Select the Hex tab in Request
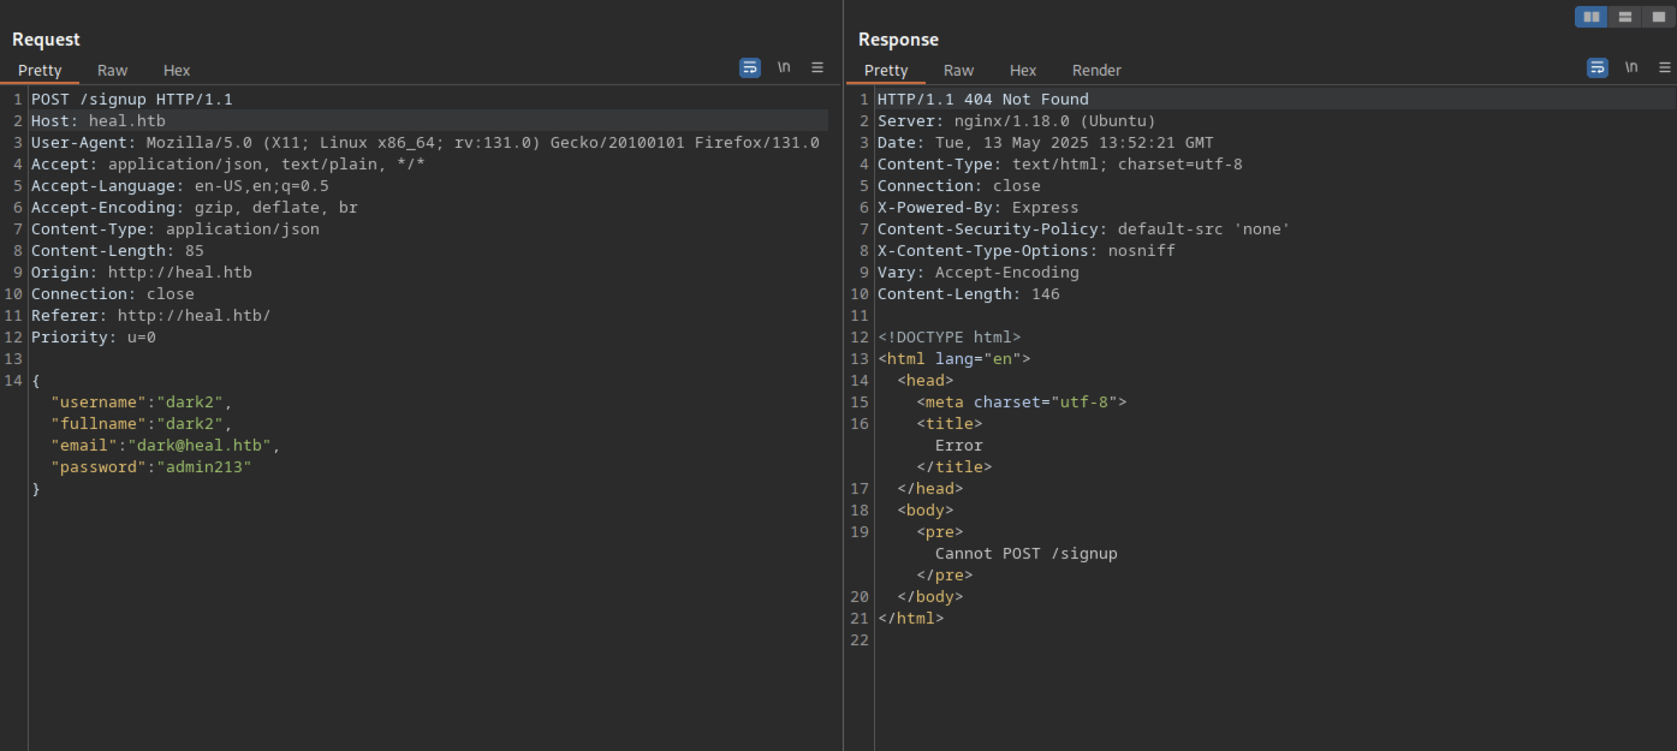1677x751 pixels. [176, 71]
